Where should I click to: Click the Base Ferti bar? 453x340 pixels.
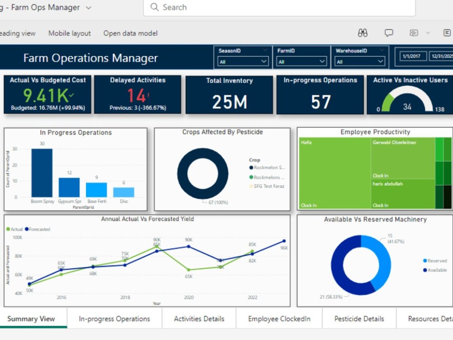96,189
